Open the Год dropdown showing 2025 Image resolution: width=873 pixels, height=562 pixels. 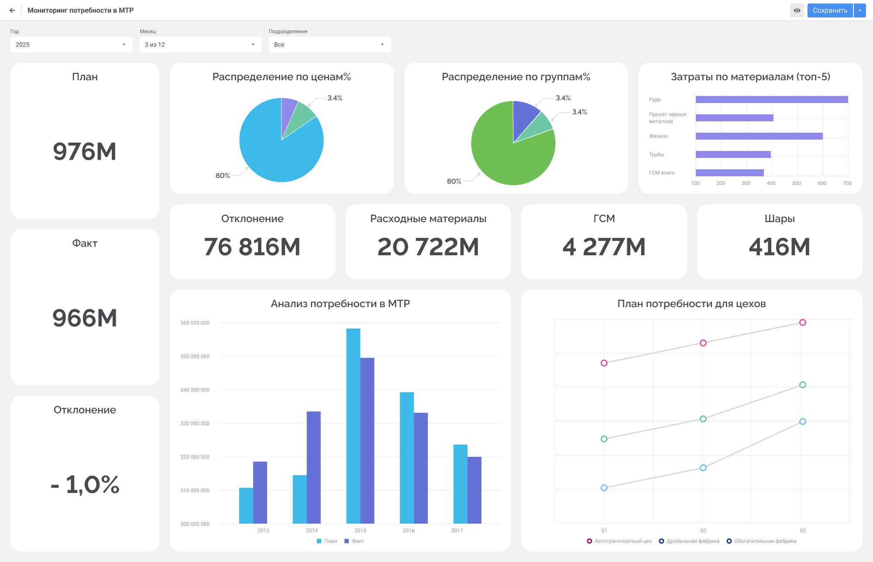coord(71,45)
